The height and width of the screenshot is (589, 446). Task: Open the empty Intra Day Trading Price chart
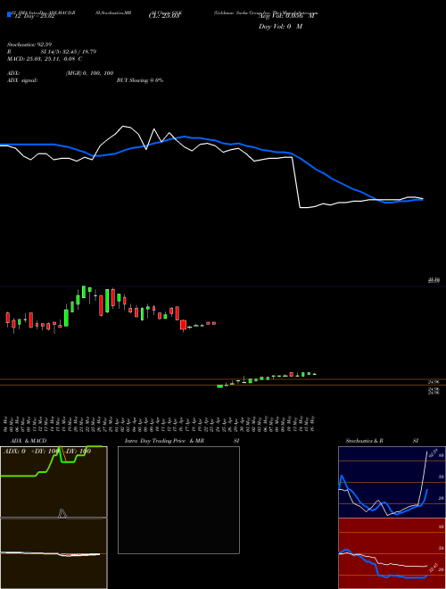click(x=178, y=500)
